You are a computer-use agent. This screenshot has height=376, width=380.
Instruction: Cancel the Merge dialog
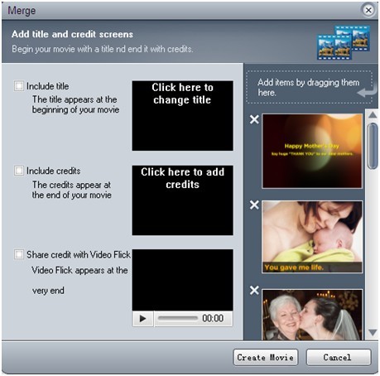(x=339, y=358)
